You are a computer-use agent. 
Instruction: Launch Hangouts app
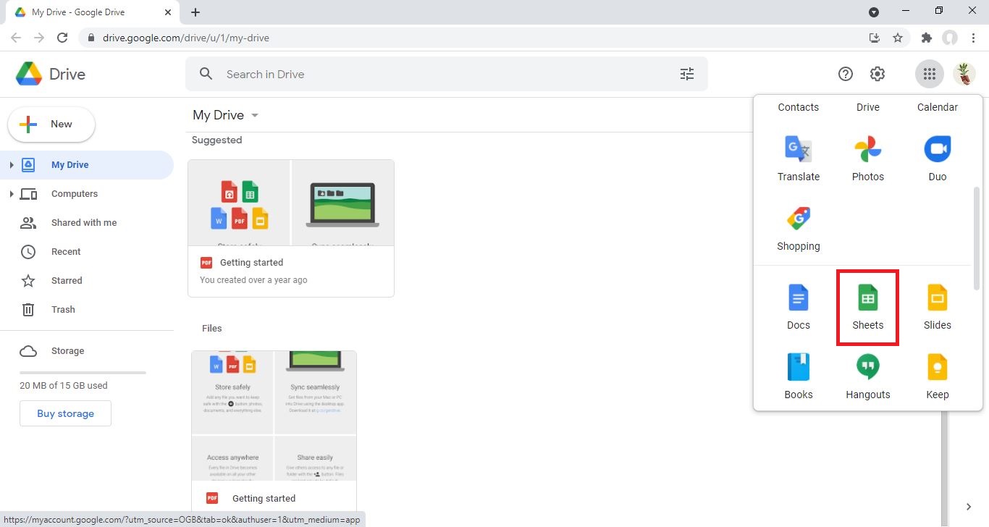[x=867, y=377]
